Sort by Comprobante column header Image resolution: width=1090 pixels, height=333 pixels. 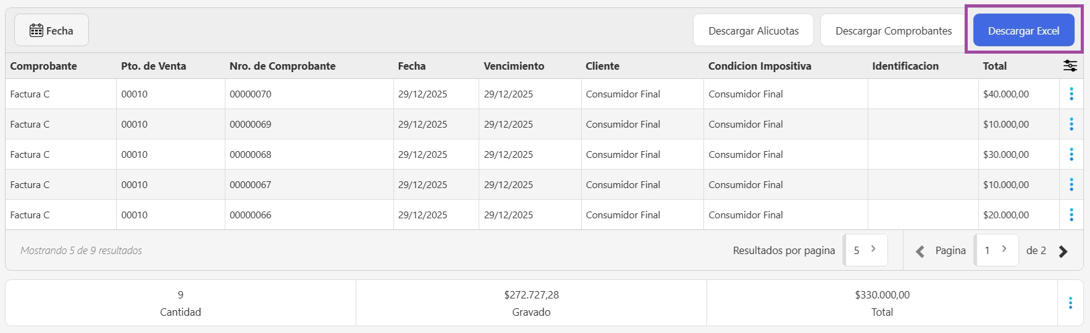(44, 66)
